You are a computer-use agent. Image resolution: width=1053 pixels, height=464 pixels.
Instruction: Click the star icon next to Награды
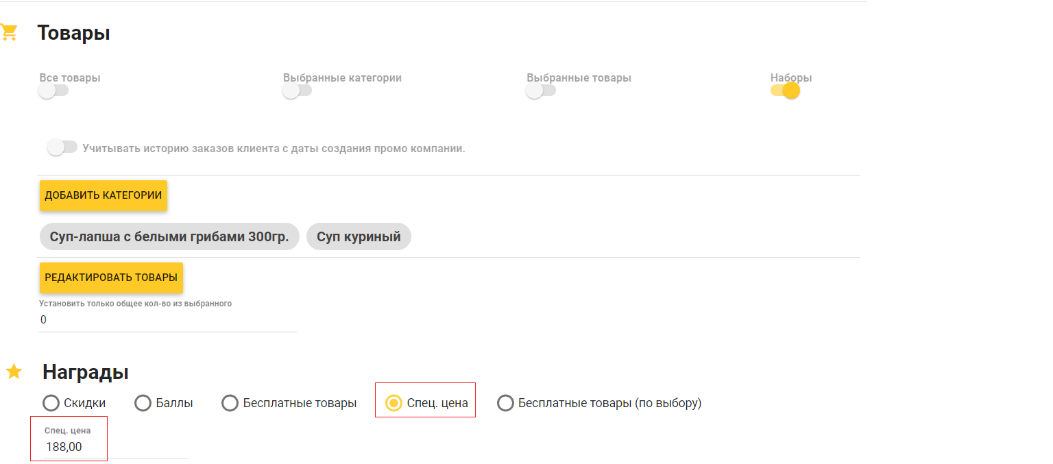14,371
